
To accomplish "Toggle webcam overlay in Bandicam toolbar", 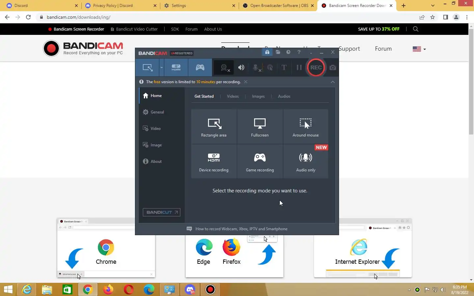I will coord(224,67).
